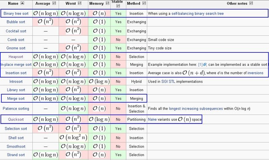Image resolution: width=269 pixels, height=160 pixels.
Task: Click sort icon next to Other notes
Action: point(251,3)
